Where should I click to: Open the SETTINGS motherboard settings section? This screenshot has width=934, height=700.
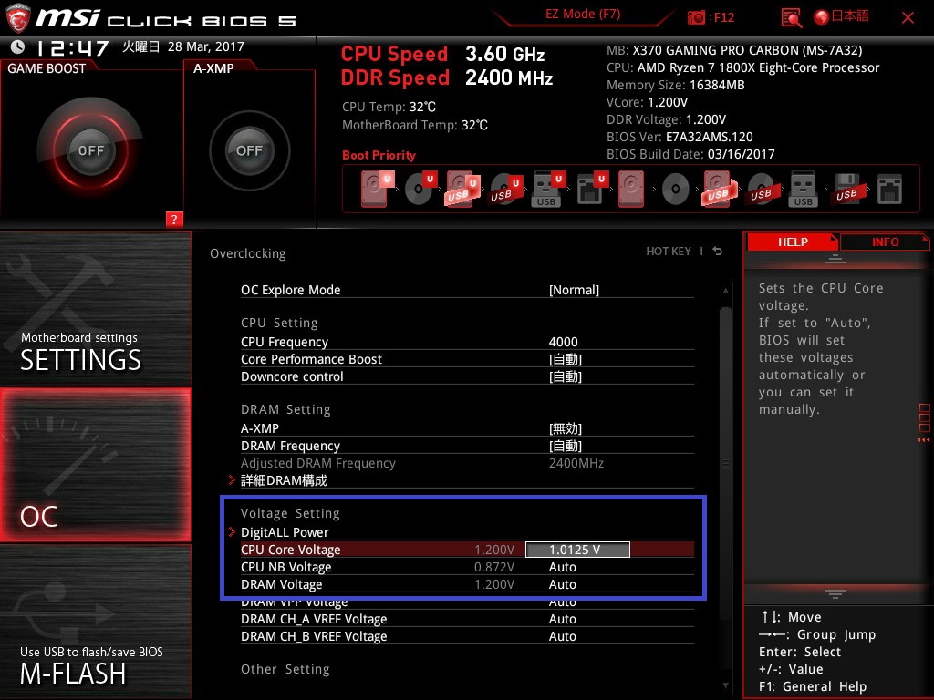(x=95, y=308)
